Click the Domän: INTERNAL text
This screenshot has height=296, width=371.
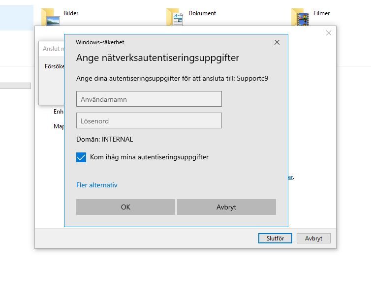(x=105, y=139)
